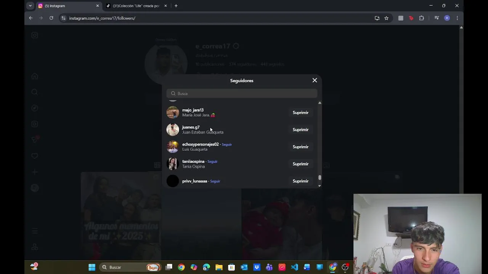
Task: Click the install app icon in address bar
Action: (377, 18)
